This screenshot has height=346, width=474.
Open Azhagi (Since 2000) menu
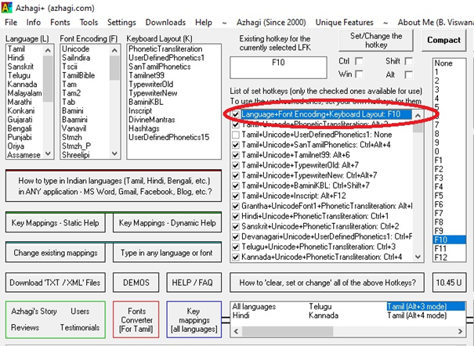[271, 23]
